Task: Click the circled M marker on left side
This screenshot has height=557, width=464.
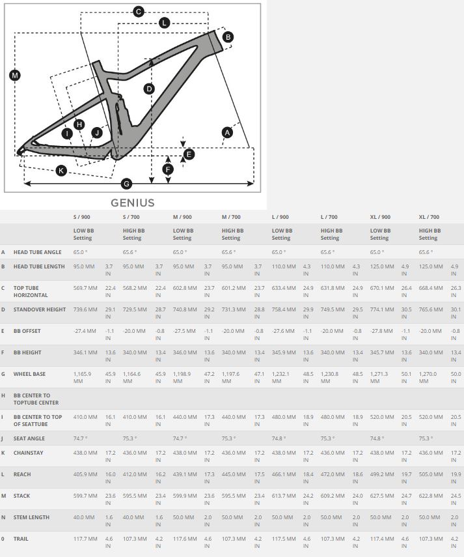Action: [x=15, y=76]
